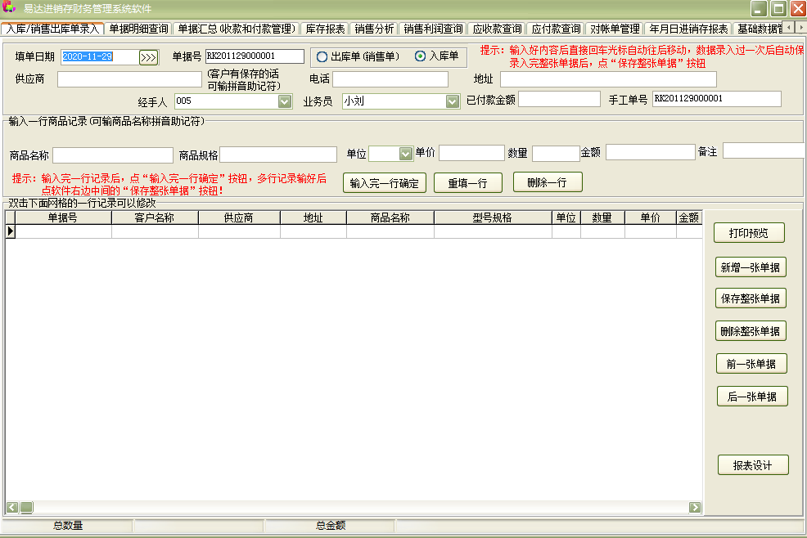
Task: Go to next voucher with 后一张单据
Action: point(752,396)
